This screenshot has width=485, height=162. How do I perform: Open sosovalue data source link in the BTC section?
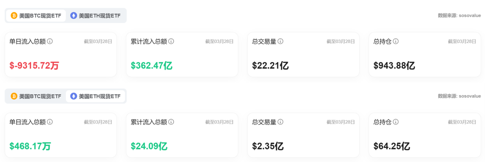tap(459, 16)
